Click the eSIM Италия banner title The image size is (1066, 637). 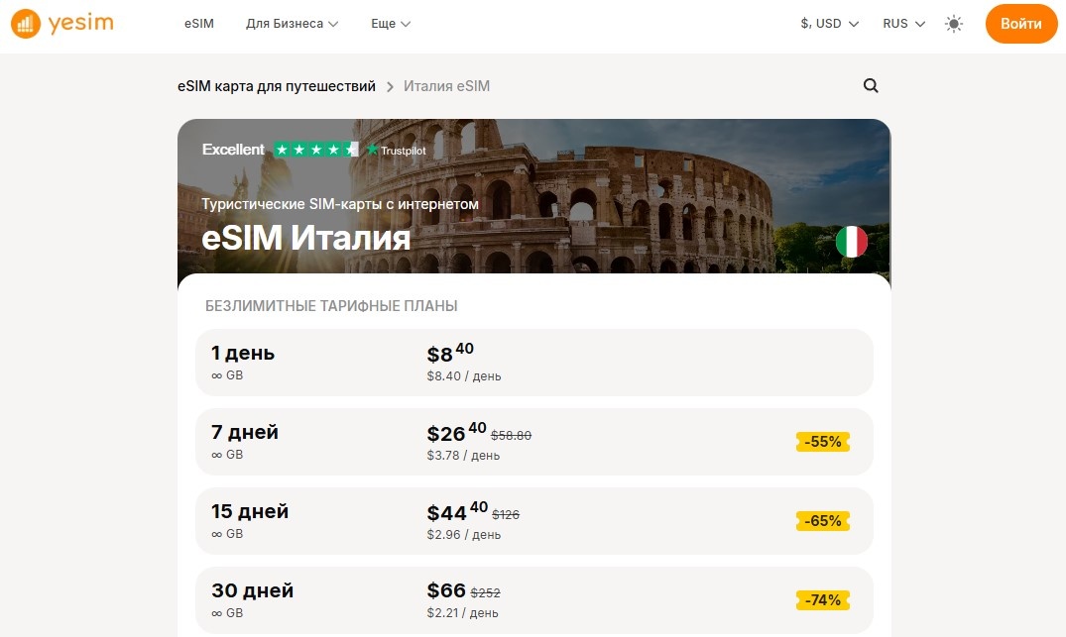pyautogui.click(x=306, y=239)
